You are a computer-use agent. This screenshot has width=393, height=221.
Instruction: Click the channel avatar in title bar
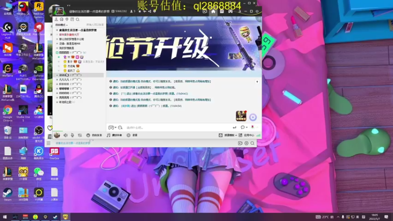pyautogui.click(x=59, y=11)
